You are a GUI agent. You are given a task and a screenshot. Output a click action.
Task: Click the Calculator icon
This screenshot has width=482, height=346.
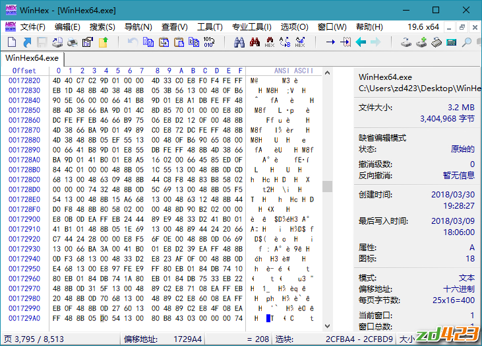click(x=451, y=42)
